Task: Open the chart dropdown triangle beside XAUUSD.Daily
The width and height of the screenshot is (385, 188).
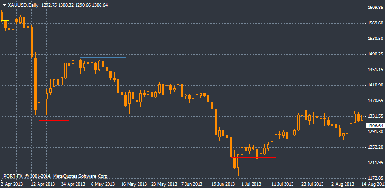Action: click(x=4, y=5)
